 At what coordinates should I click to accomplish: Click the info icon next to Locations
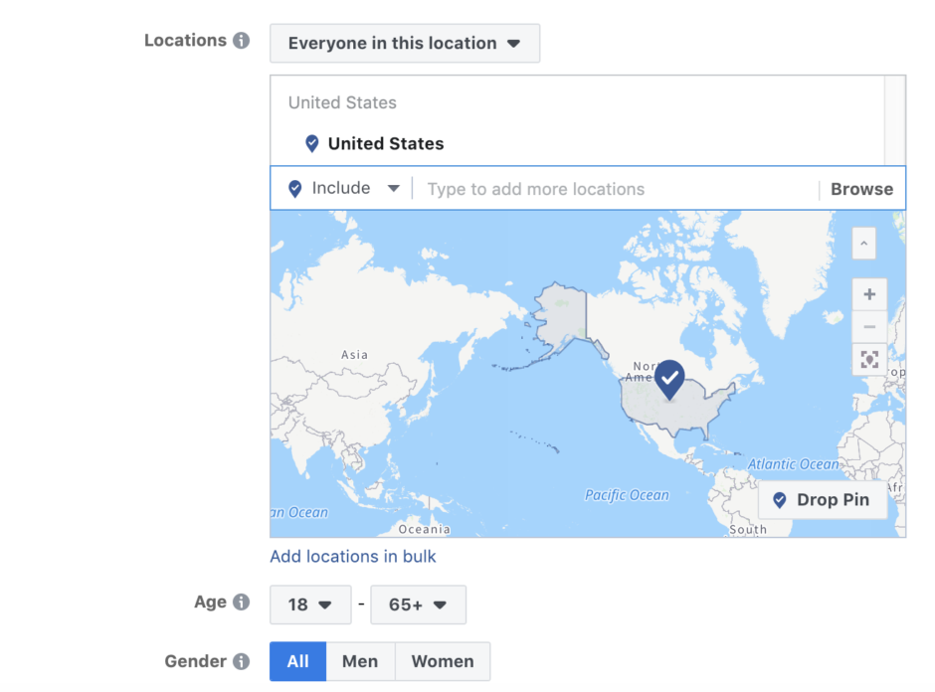pyautogui.click(x=240, y=40)
